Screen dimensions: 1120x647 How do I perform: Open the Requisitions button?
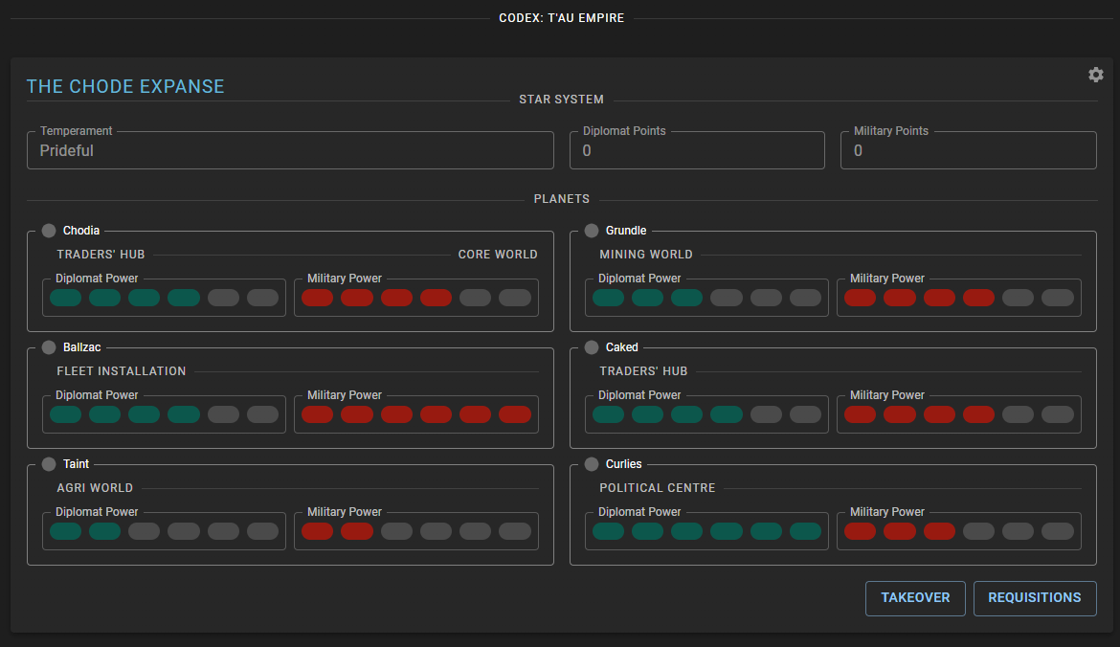pos(1034,598)
